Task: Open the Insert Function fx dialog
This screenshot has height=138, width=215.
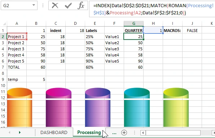Action: coord(81,6)
